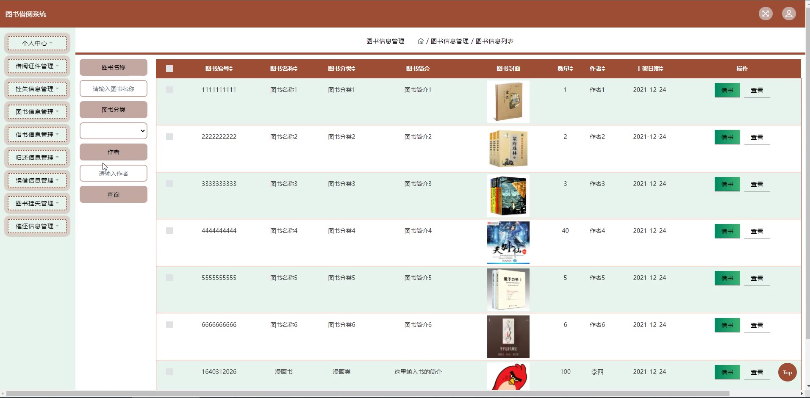Open the cover image of 图书名称3
The image size is (810, 398).
click(x=508, y=196)
